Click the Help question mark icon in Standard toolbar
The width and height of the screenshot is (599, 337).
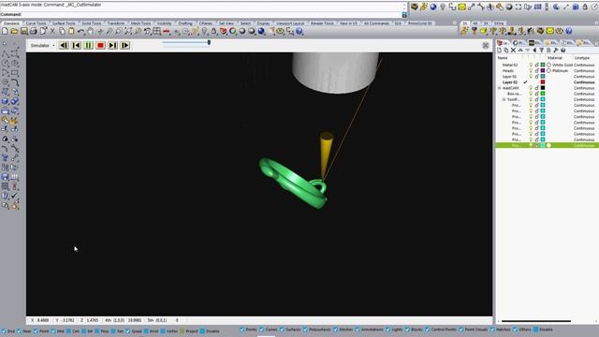click(x=299, y=31)
